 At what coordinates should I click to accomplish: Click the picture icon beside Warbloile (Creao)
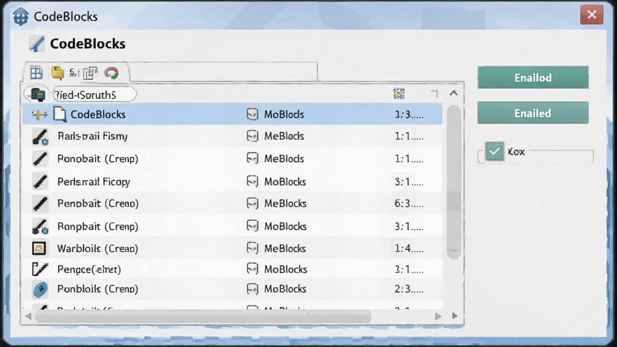[x=39, y=248]
